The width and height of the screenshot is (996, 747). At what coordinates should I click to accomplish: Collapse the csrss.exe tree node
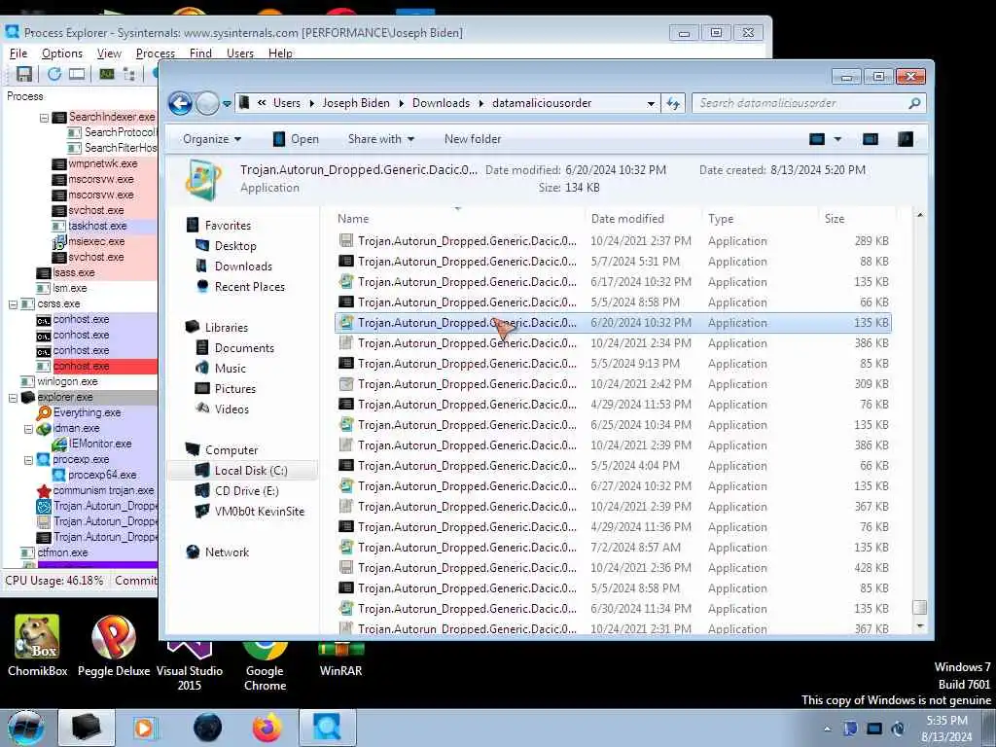pyautogui.click(x=13, y=304)
